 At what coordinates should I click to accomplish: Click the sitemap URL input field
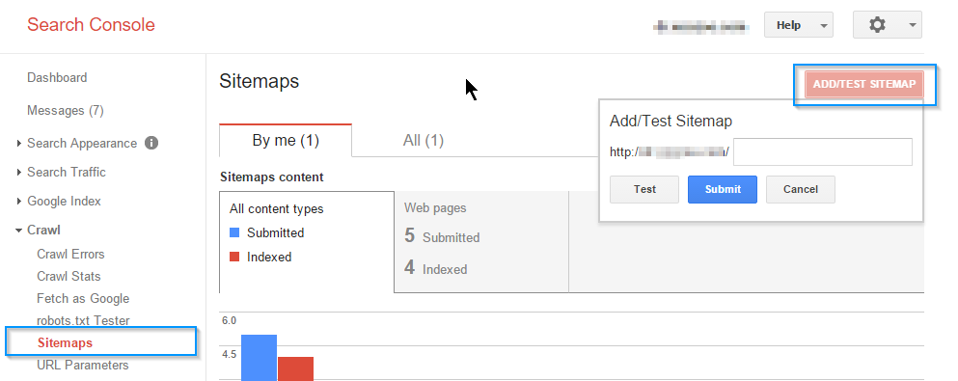(822, 152)
